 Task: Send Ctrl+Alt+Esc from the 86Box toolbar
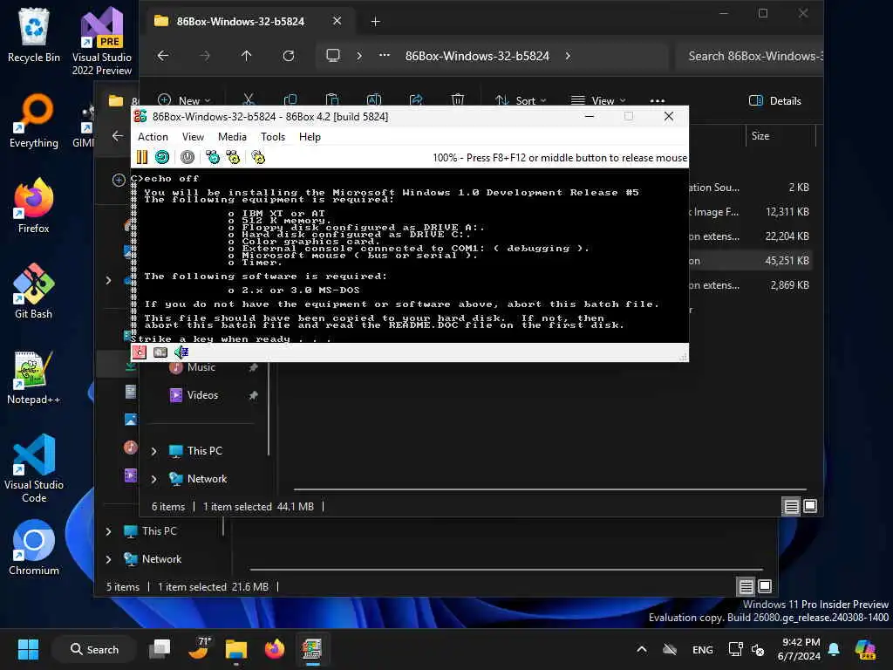coord(233,157)
